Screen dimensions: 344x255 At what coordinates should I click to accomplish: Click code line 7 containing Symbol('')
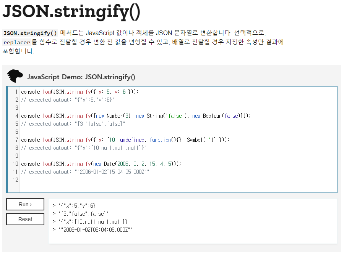pyautogui.click(x=125, y=140)
